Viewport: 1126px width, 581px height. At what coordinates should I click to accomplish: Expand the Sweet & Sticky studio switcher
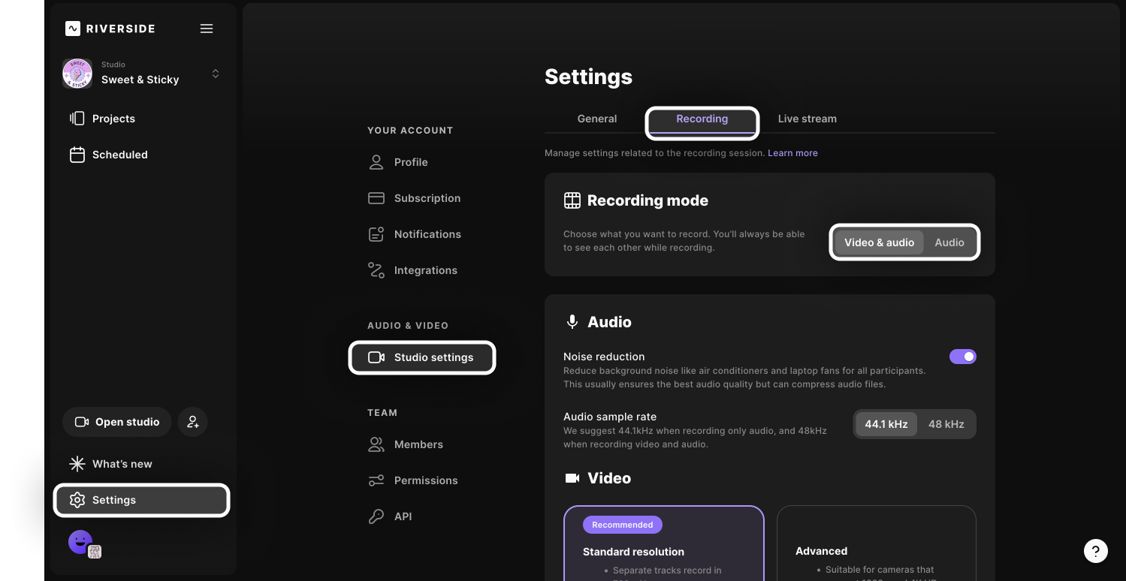coord(215,74)
